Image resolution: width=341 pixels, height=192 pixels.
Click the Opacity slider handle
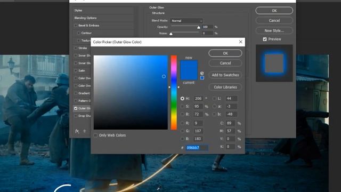[x=199, y=27]
